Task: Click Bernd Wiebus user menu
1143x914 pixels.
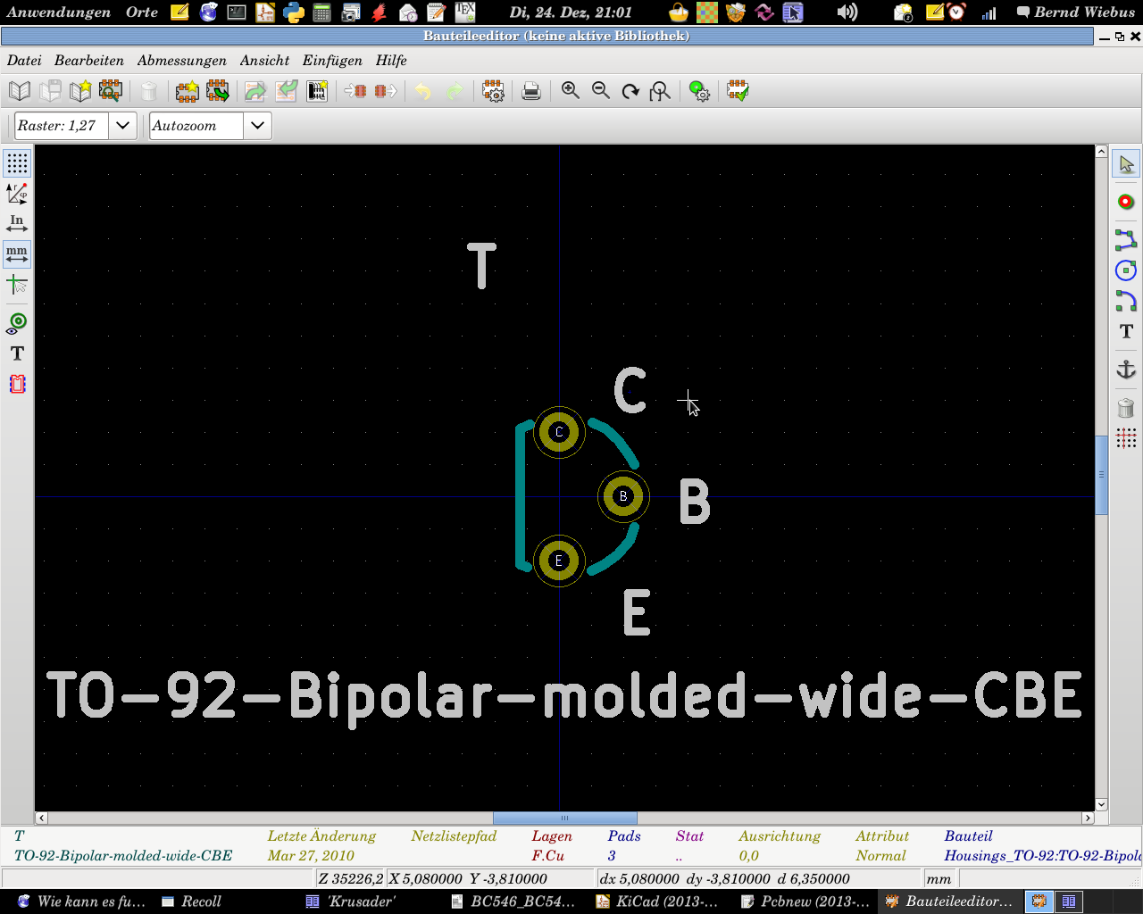Action: [1077, 12]
